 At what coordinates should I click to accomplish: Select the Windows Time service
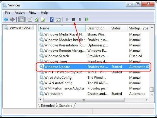56,61
